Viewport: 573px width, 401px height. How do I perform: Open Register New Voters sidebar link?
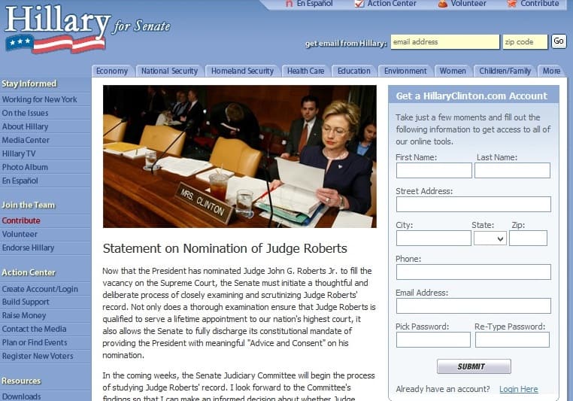pos(38,356)
